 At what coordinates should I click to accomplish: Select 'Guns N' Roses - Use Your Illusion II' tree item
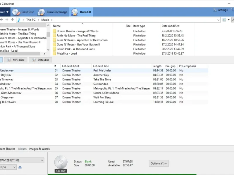click(20, 42)
